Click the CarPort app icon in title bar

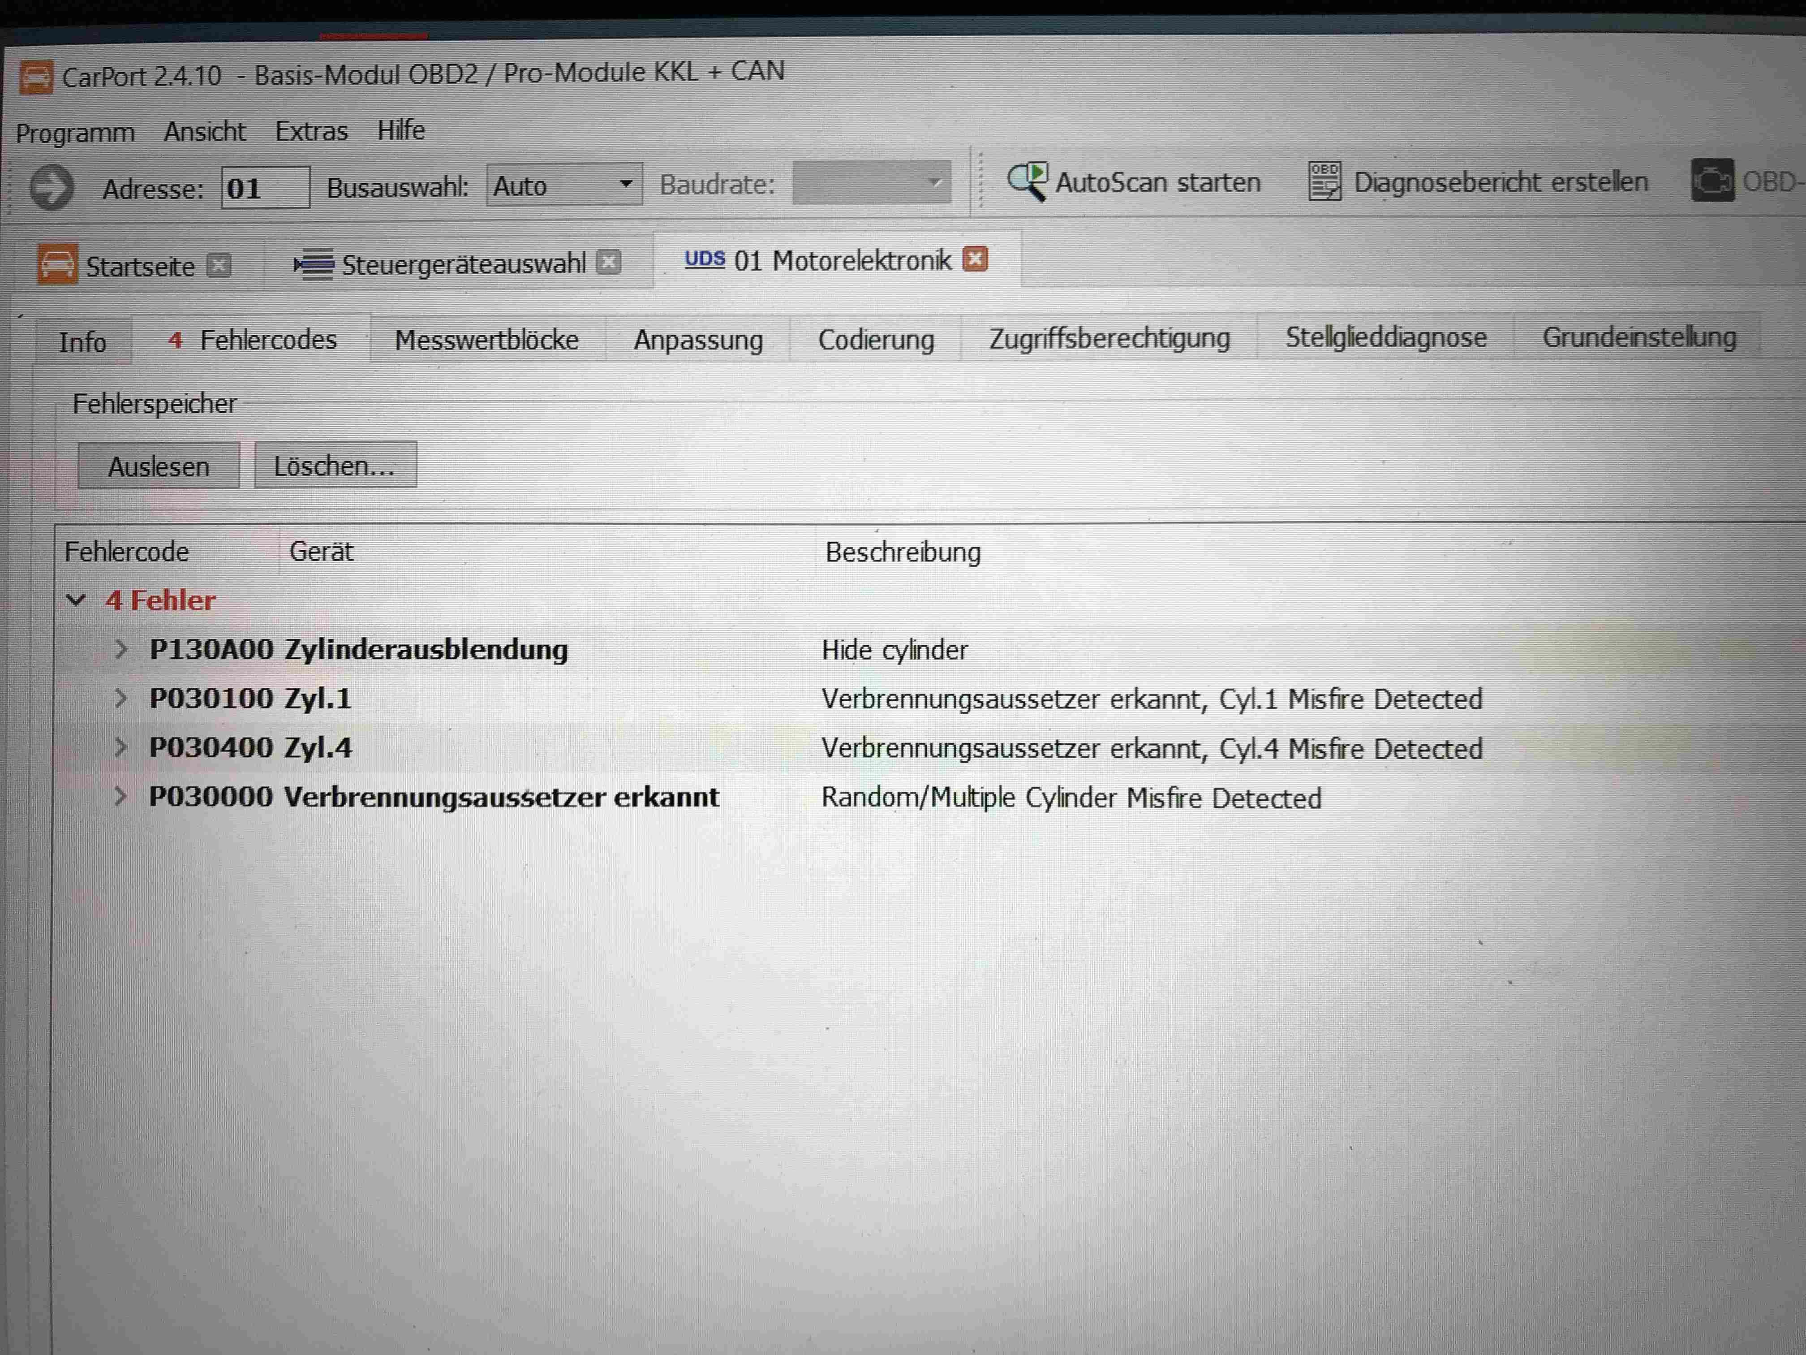(x=36, y=78)
